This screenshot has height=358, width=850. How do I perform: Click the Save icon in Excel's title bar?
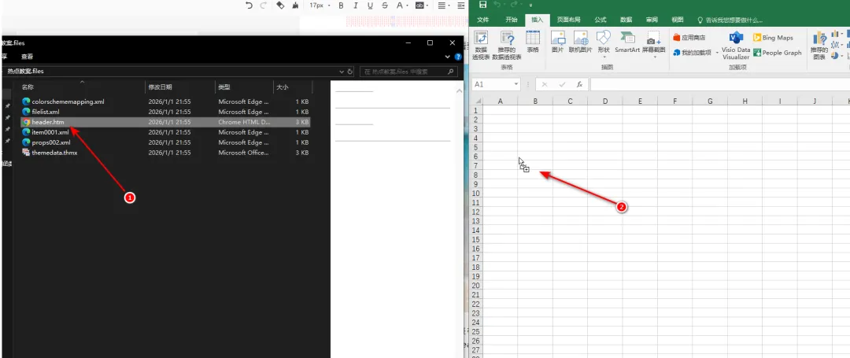point(482,5)
